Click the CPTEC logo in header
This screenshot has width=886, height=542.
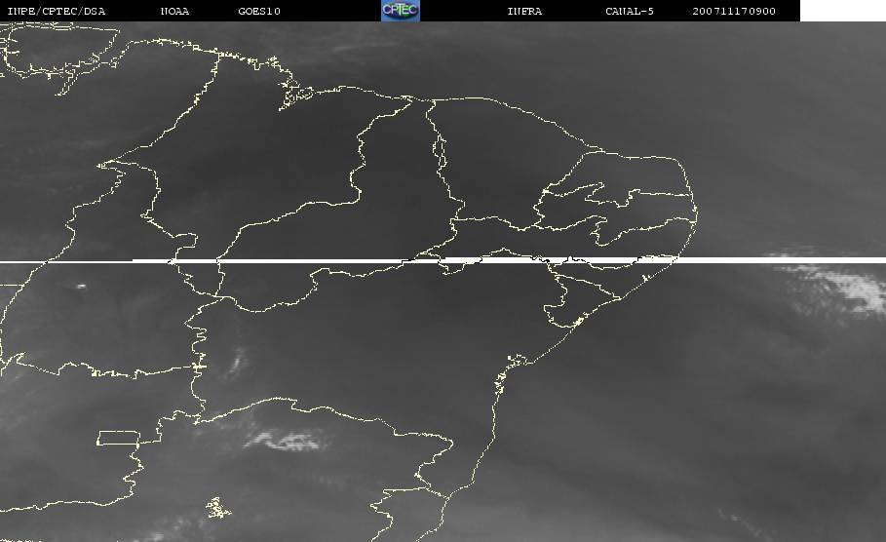pyautogui.click(x=400, y=11)
